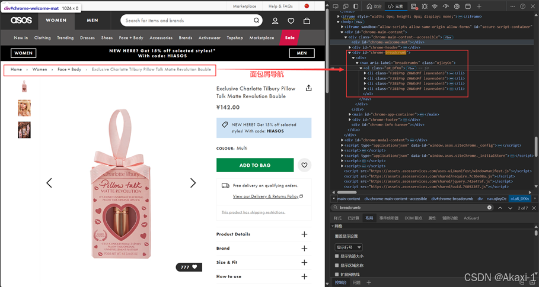Go to next search result in DevTools find
This screenshot has height=287, width=539.
point(510,208)
